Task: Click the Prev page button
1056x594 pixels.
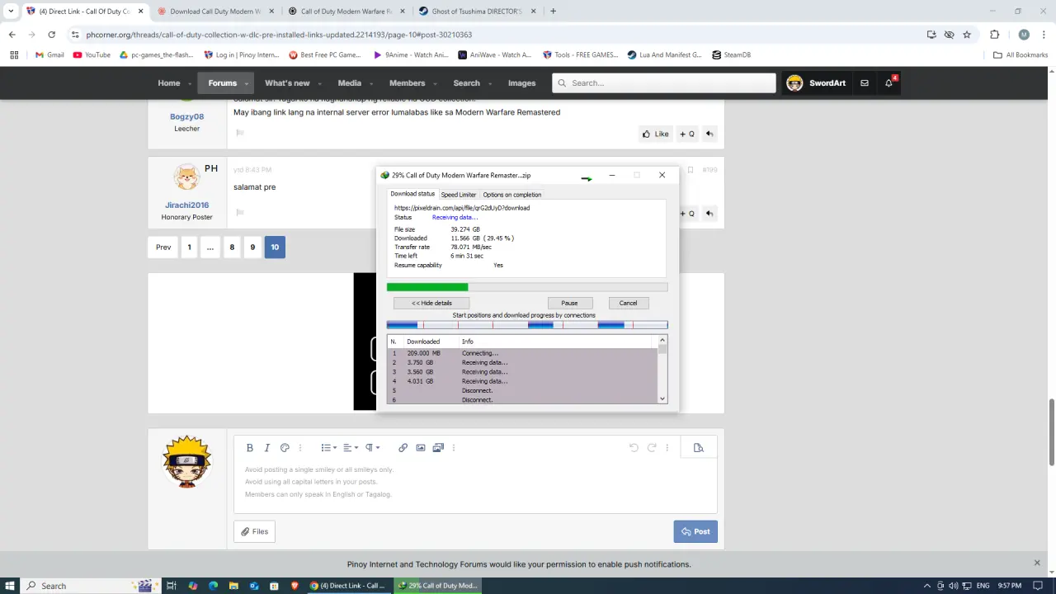Action: [x=163, y=247]
